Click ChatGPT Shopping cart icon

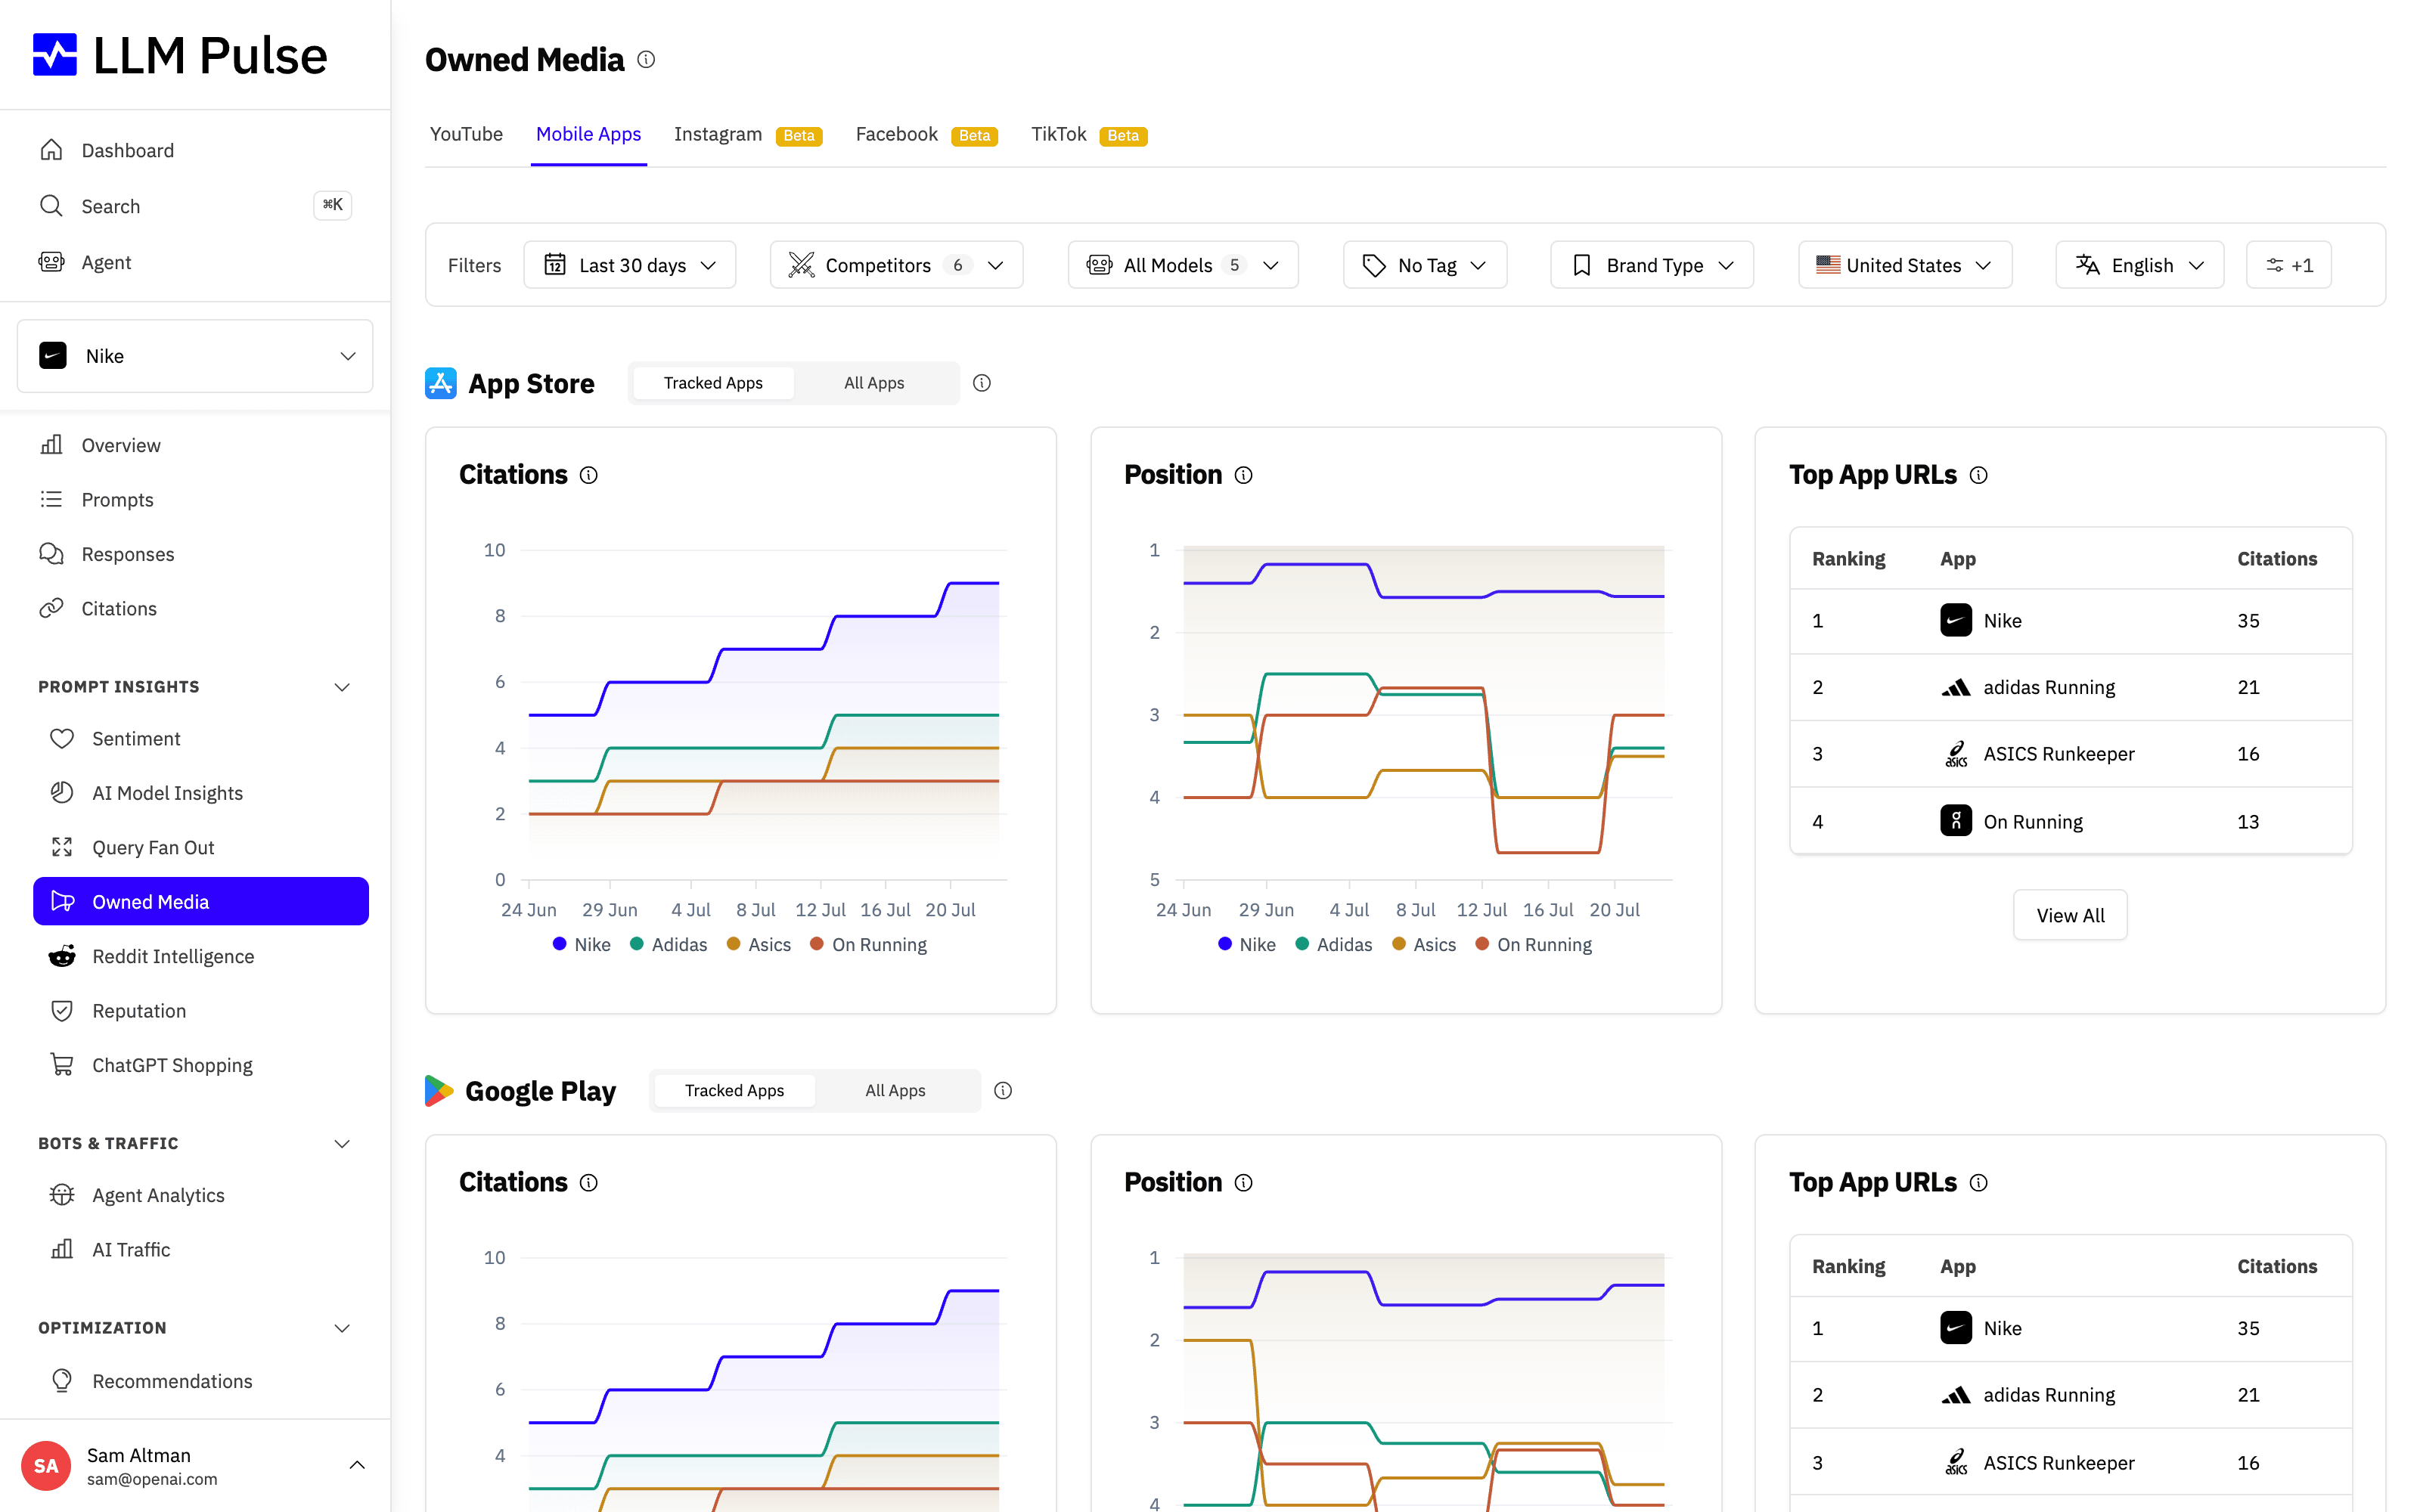click(62, 1065)
